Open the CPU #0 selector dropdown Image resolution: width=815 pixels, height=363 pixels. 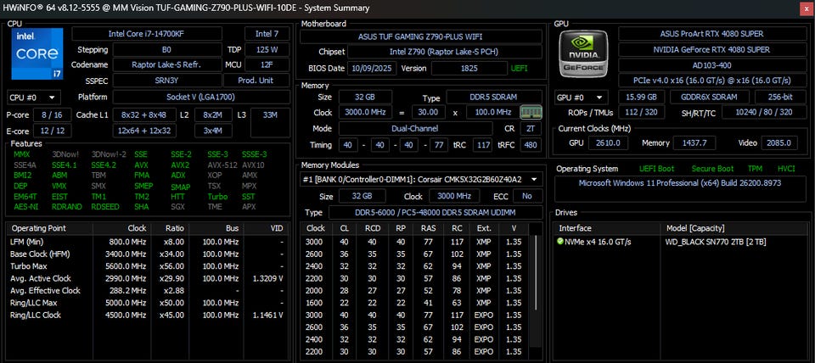(x=34, y=98)
